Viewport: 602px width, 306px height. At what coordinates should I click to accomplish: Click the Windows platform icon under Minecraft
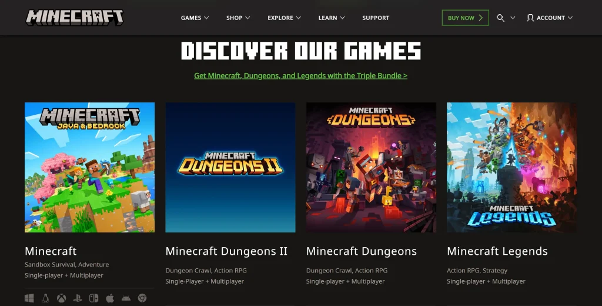tap(29, 298)
